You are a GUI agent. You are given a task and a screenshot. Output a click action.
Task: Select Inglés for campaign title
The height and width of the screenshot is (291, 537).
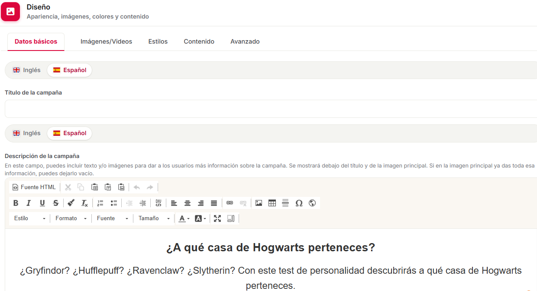click(x=27, y=70)
